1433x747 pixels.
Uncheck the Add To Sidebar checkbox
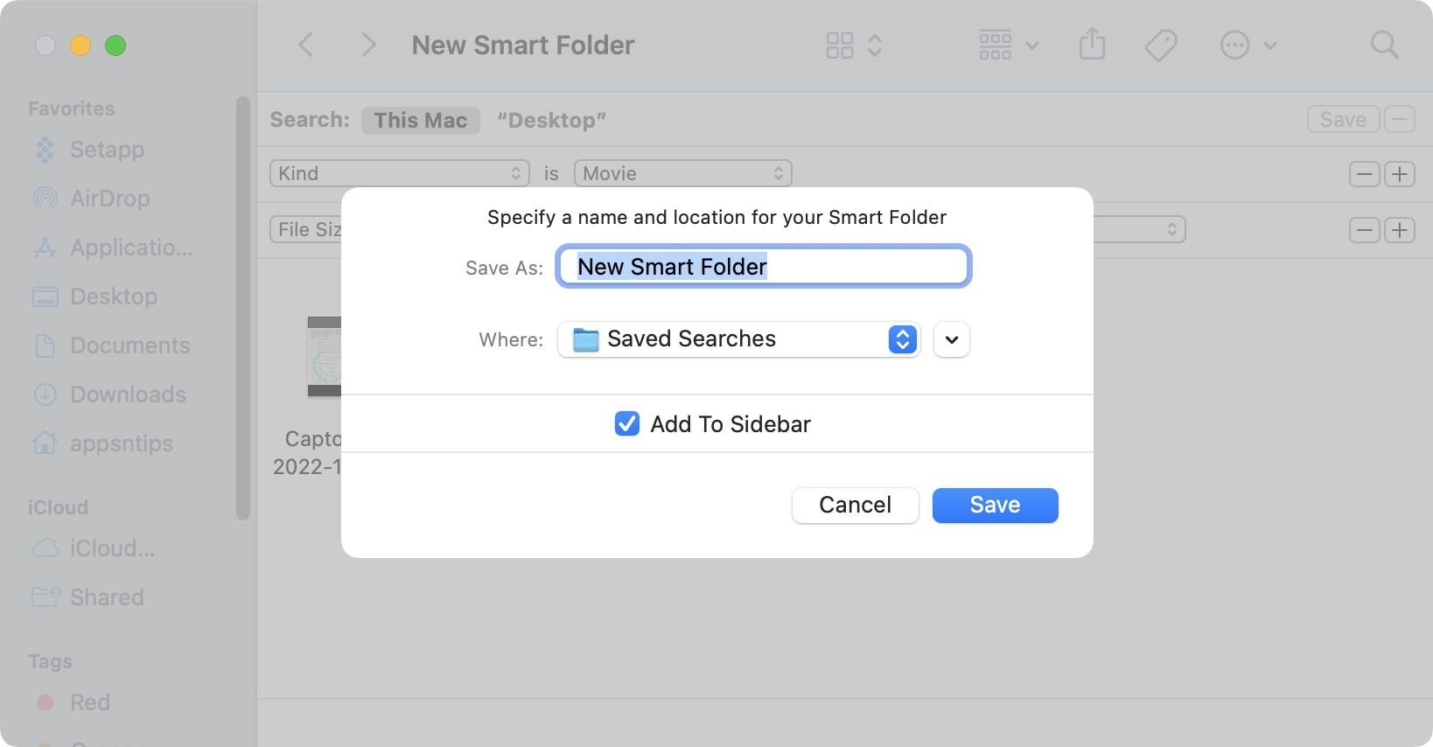tap(627, 424)
